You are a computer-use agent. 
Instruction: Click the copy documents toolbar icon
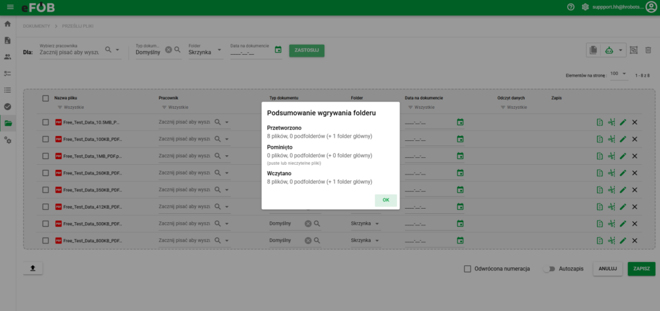[x=593, y=50]
